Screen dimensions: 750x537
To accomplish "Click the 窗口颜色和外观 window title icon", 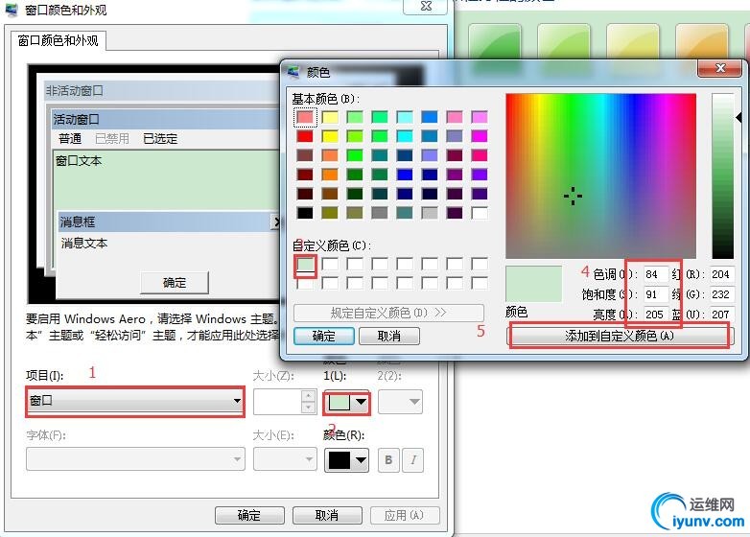I will (x=12, y=10).
